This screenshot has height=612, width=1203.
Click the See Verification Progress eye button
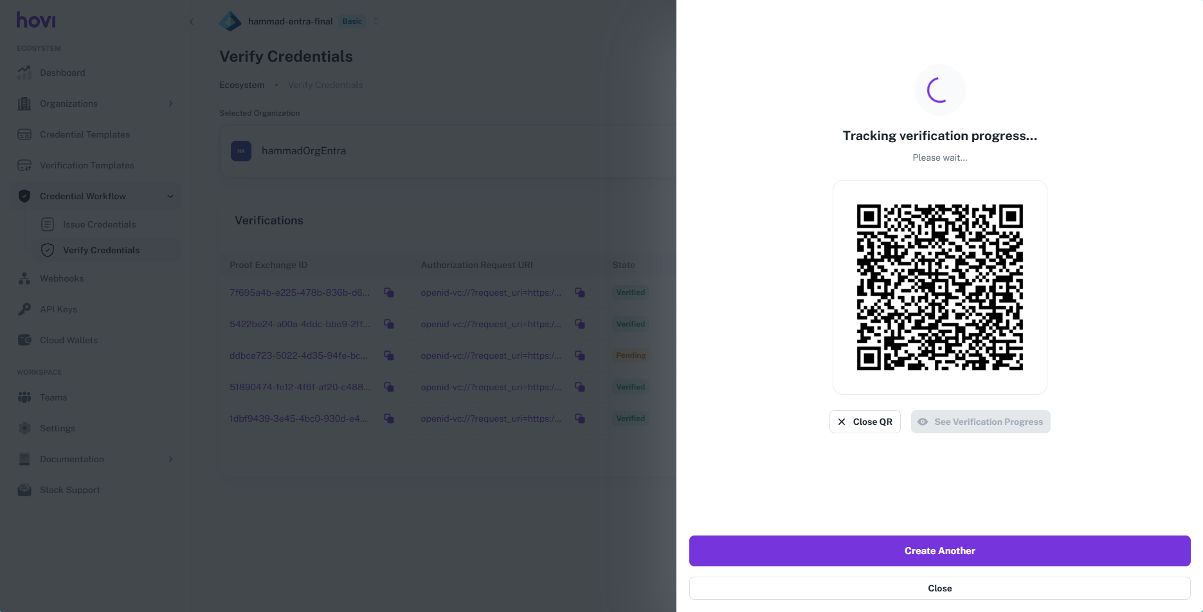(980, 422)
